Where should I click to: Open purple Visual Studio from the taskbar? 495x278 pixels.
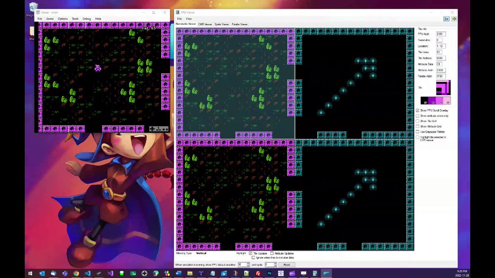coord(110,273)
